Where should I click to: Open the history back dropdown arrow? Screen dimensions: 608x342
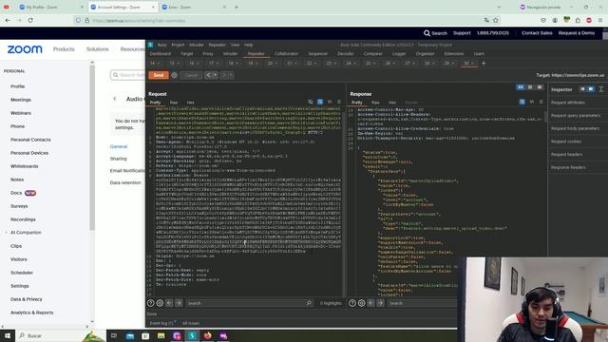click(215, 75)
